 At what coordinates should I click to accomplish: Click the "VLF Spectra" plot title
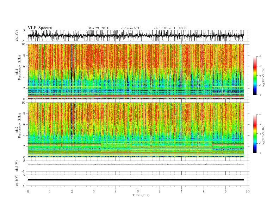pyautogui.click(x=40, y=28)
